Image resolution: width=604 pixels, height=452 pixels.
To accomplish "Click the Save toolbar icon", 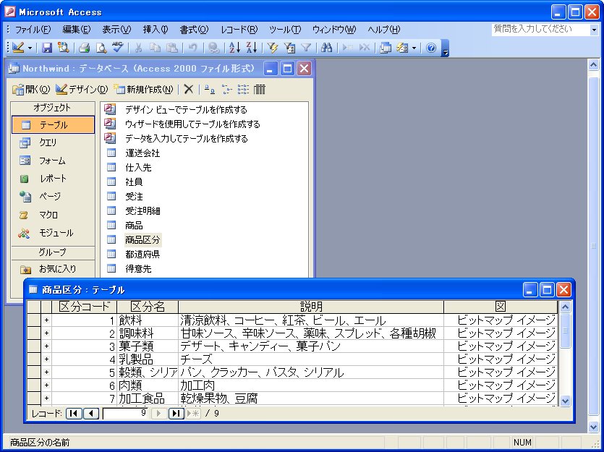I will click(x=47, y=48).
